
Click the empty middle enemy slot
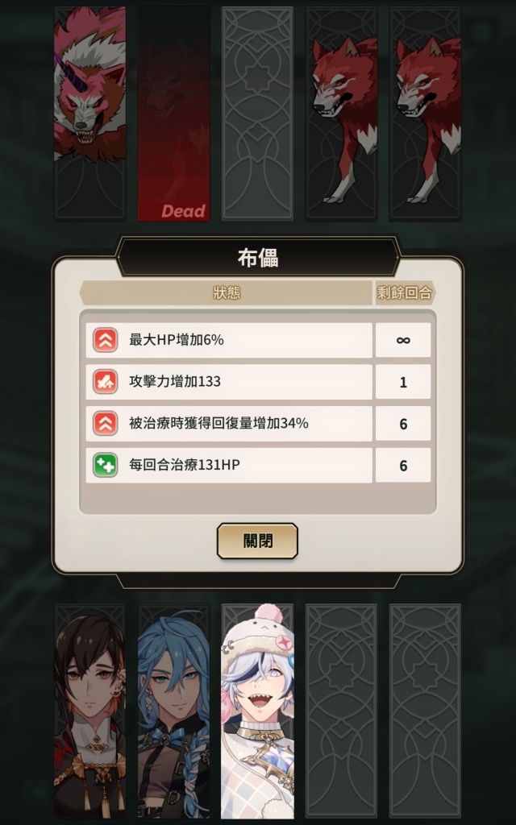[257, 114]
